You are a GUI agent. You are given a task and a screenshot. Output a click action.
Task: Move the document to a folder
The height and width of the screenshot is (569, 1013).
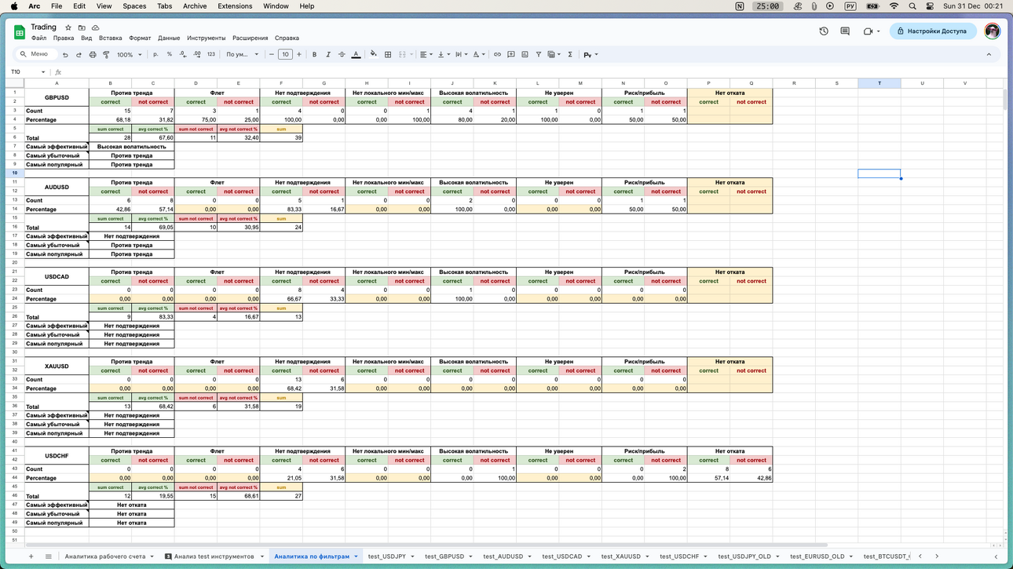pyautogui.click(x=82, y=27)
